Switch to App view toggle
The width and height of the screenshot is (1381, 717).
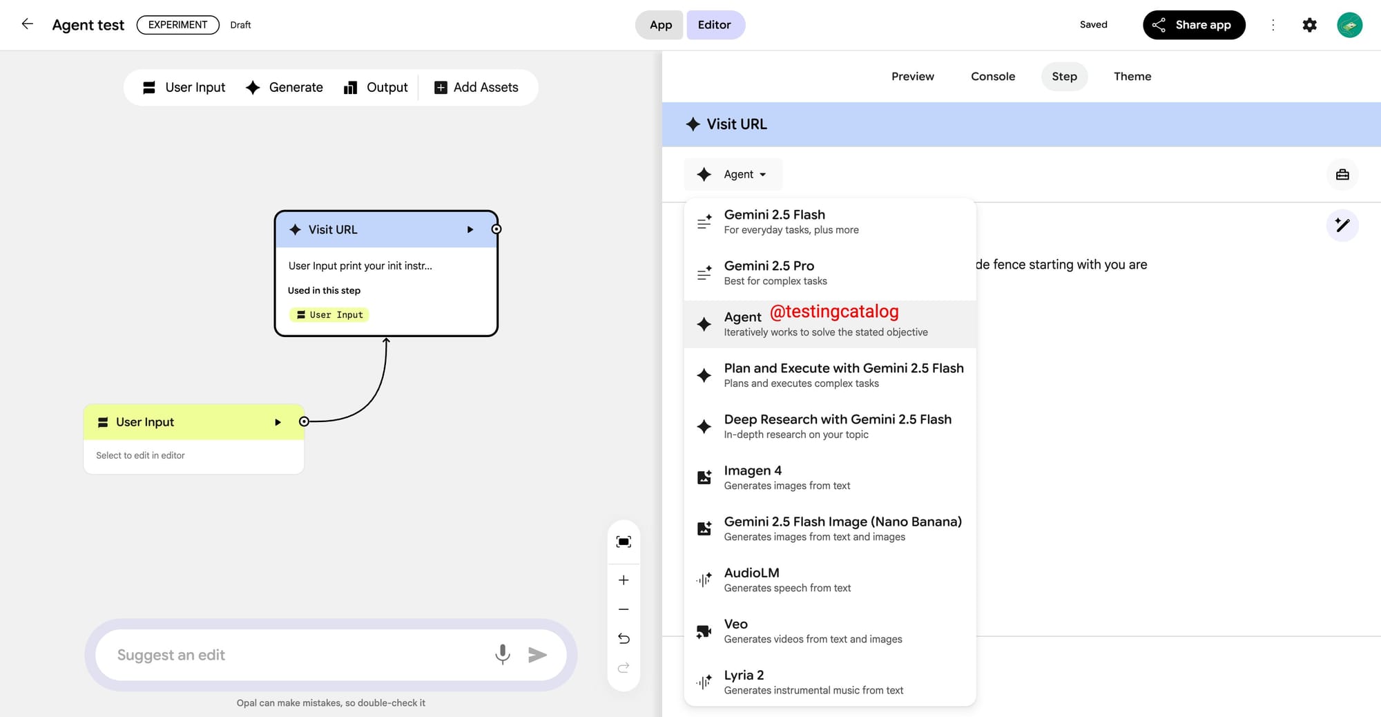660,25
